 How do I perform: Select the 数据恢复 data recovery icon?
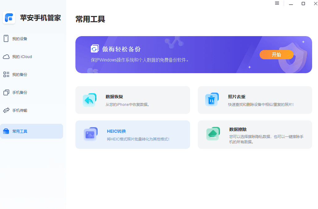[x=90, y=100]
